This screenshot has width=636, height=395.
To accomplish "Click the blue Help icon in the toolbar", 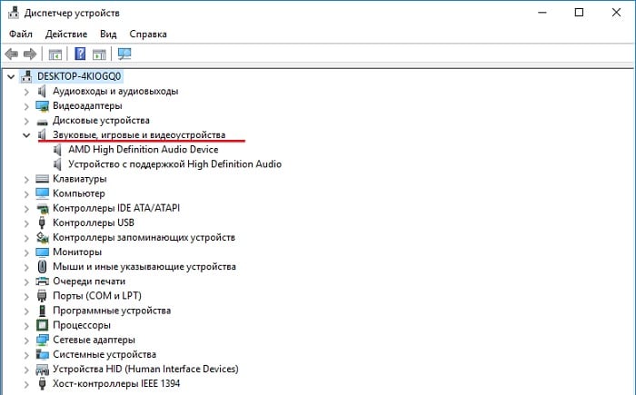I will pos(80,54).
